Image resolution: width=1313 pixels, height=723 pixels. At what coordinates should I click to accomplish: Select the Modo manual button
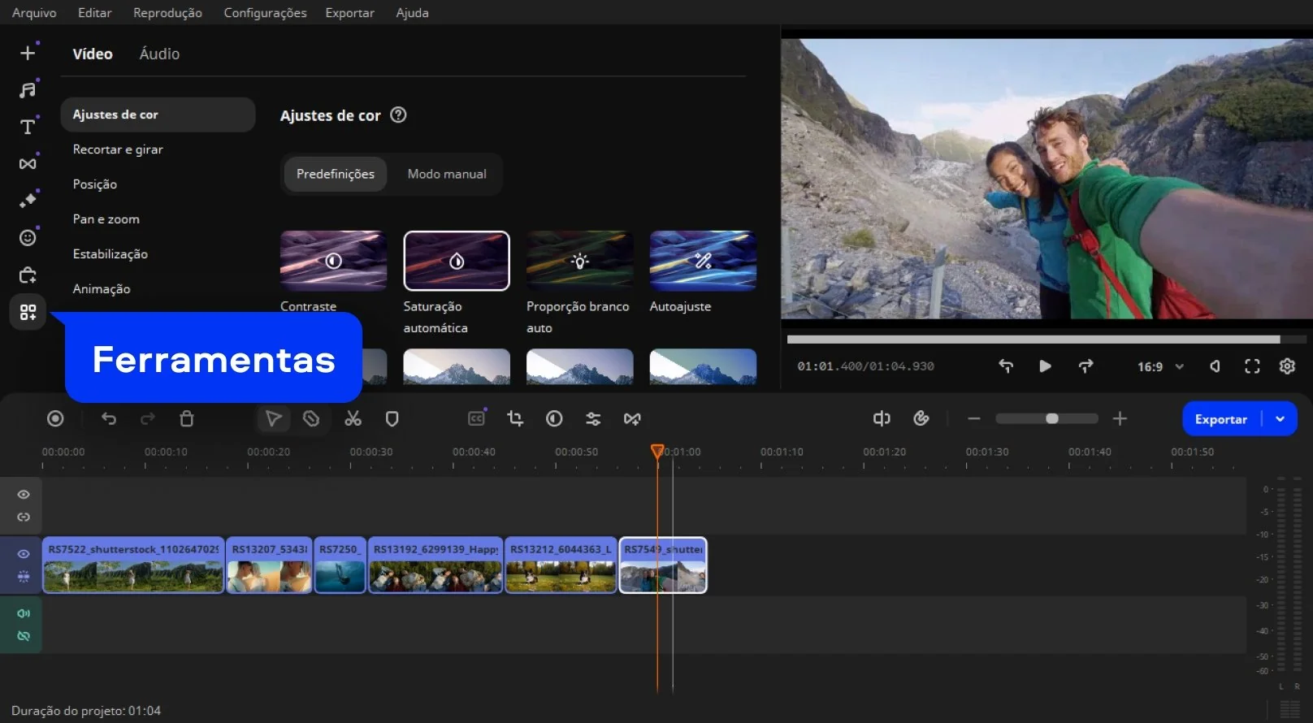tap(447, 174)
